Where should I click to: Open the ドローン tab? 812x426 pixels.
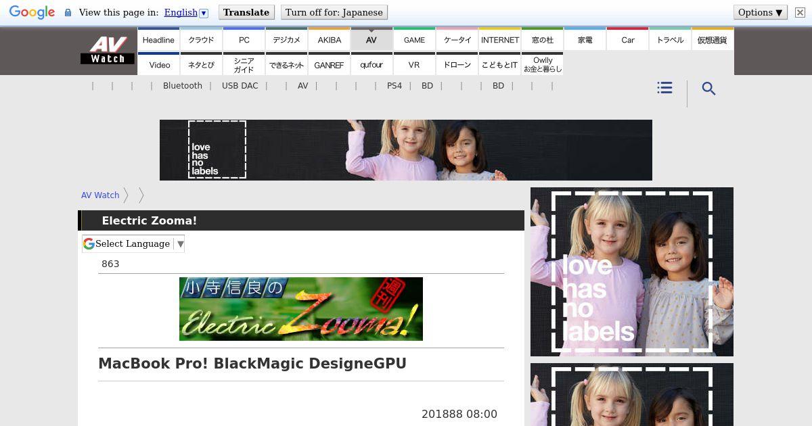(457, 64)
